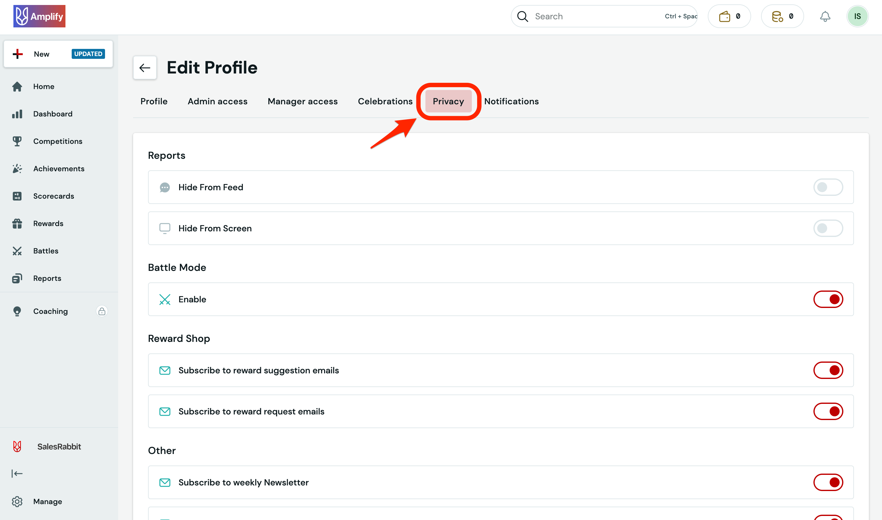Screen dimensions: 882x520
Task: Collapse the sidebar with arrow icon
Action: click(17, 474)
